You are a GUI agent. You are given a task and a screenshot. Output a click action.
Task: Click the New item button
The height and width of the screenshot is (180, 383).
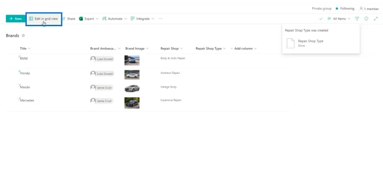(x=16, y=19)
